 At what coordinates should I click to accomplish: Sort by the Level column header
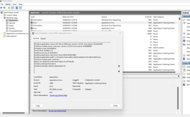pyautogui.click(x=33, y=17)
